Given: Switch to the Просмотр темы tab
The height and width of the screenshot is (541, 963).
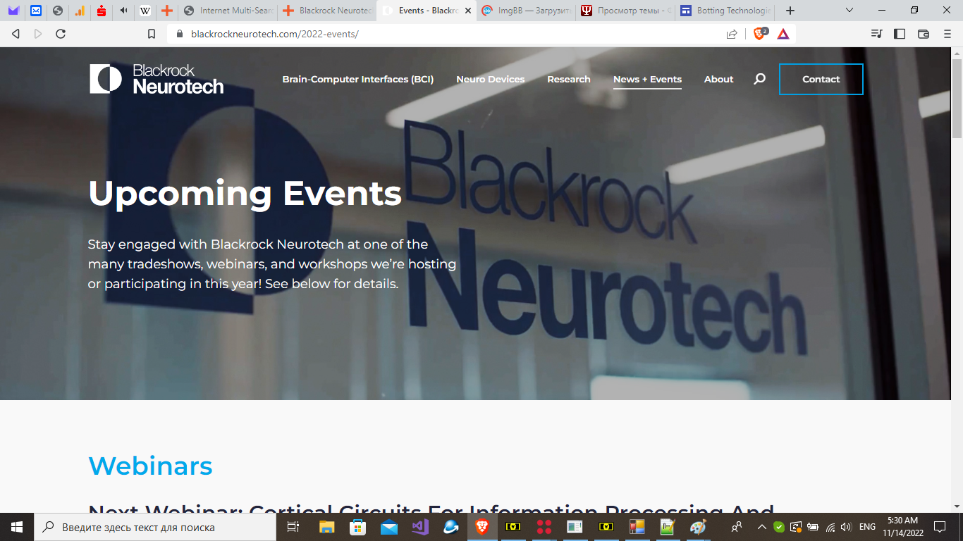Looking at the screenshot, I should click(x=625, y=11).
